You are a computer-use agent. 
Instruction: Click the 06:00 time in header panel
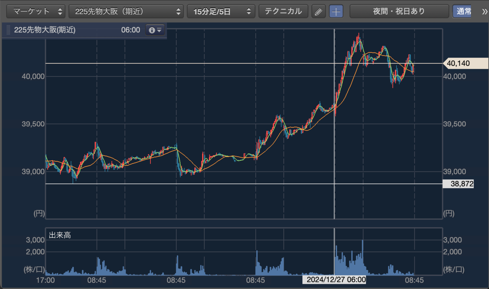[130, 30]
